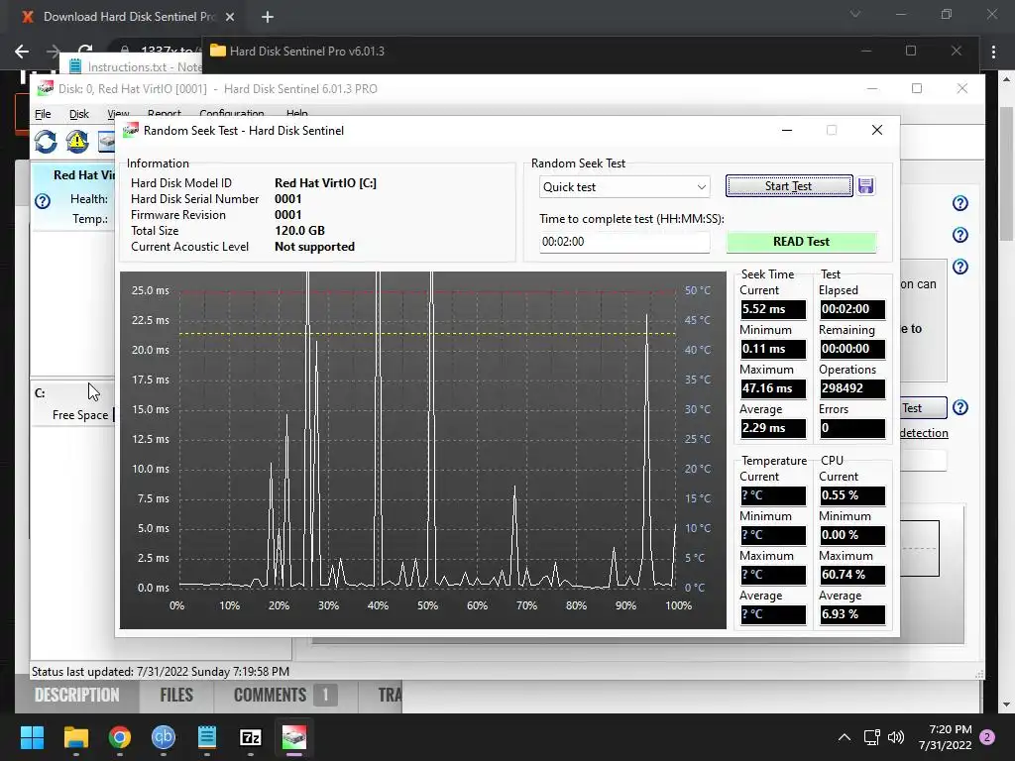Click the yellow warning alert toolbar icon
1015x761 pixels.
point(77,141)
